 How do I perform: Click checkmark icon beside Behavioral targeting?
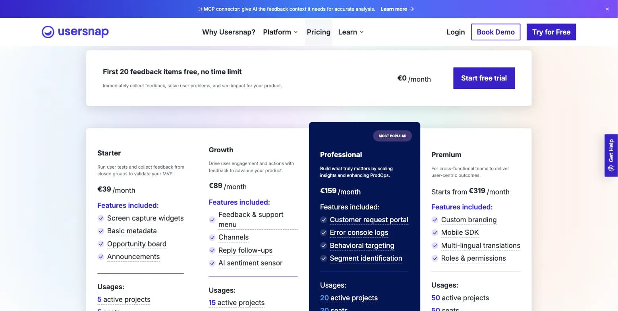point(324,246)
